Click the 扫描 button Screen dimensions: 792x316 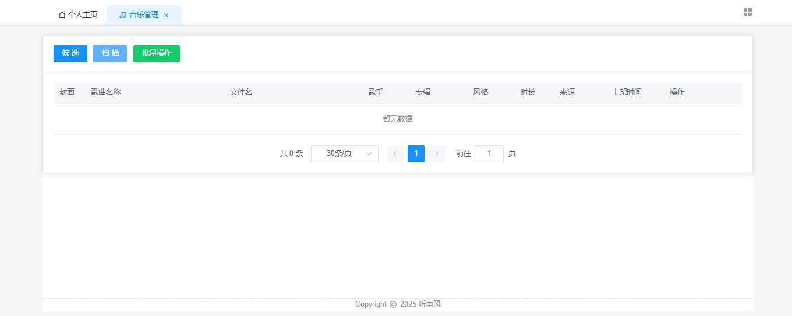click(x=110, y=54)
